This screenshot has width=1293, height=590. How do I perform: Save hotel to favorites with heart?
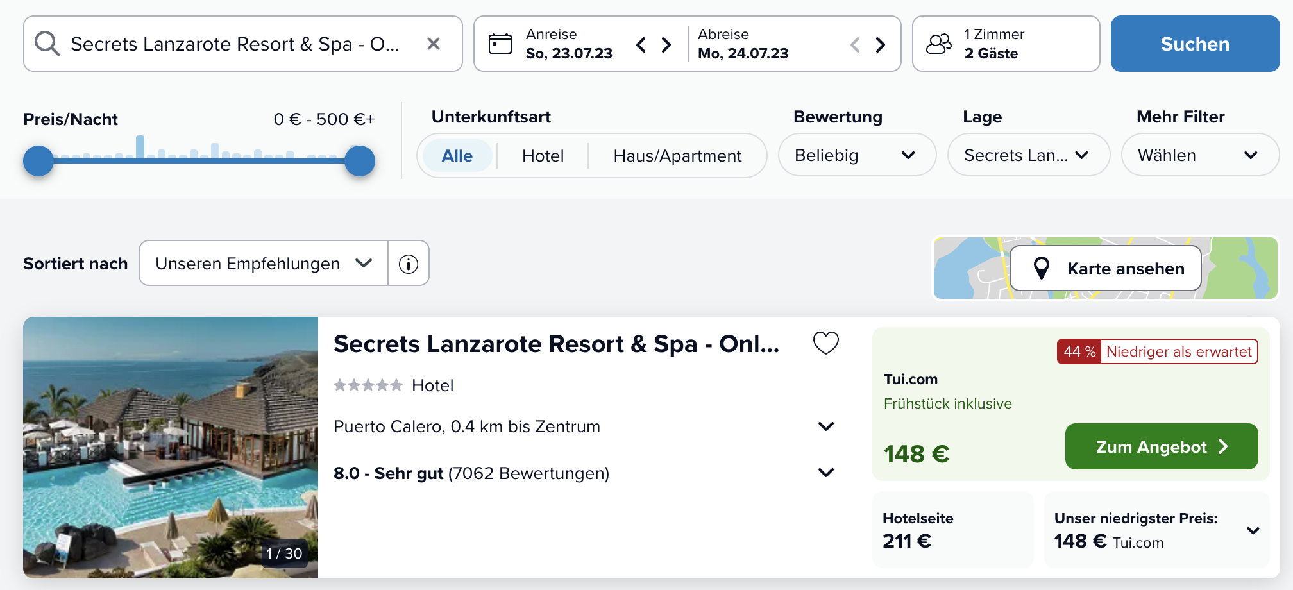826,343
